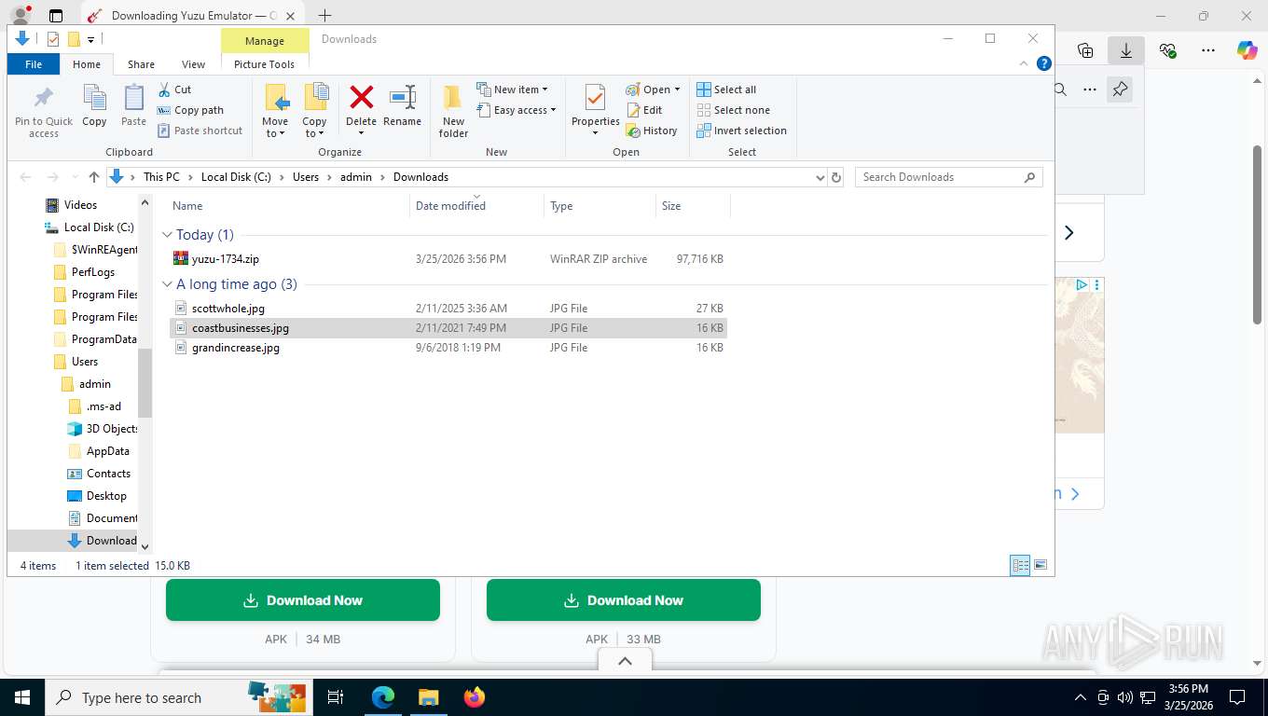Screen dimensions: 1268x716
Task: Switch to the Home ribbon tab
Action: (x=86, y=64)
